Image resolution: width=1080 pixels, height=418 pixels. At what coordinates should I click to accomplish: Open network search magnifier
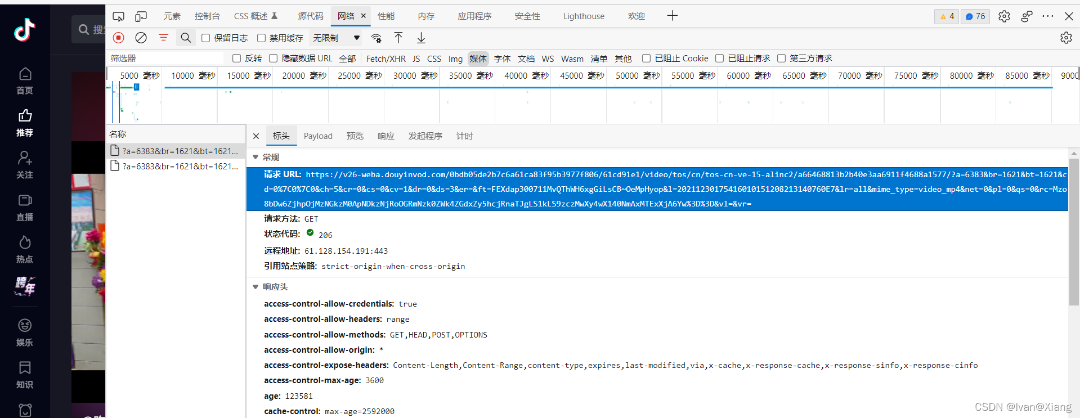[186, 38]
